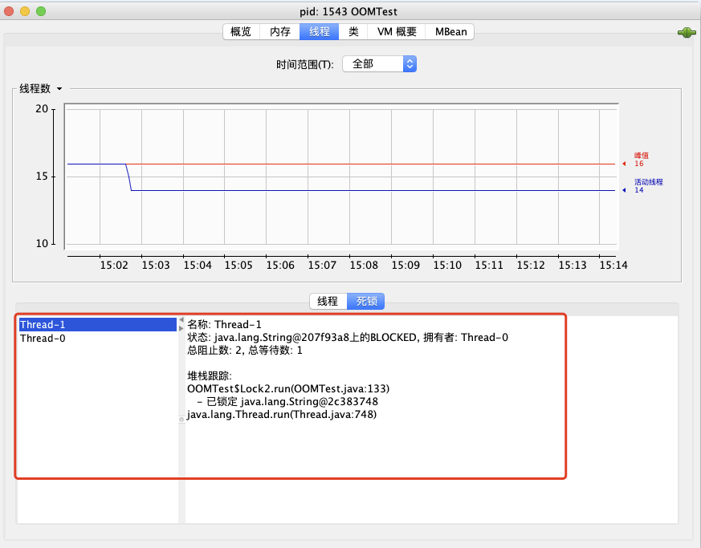This screenshot has height=548, width=701.
Task: Click the 15:02 time axis label
Action: [114, 266]
